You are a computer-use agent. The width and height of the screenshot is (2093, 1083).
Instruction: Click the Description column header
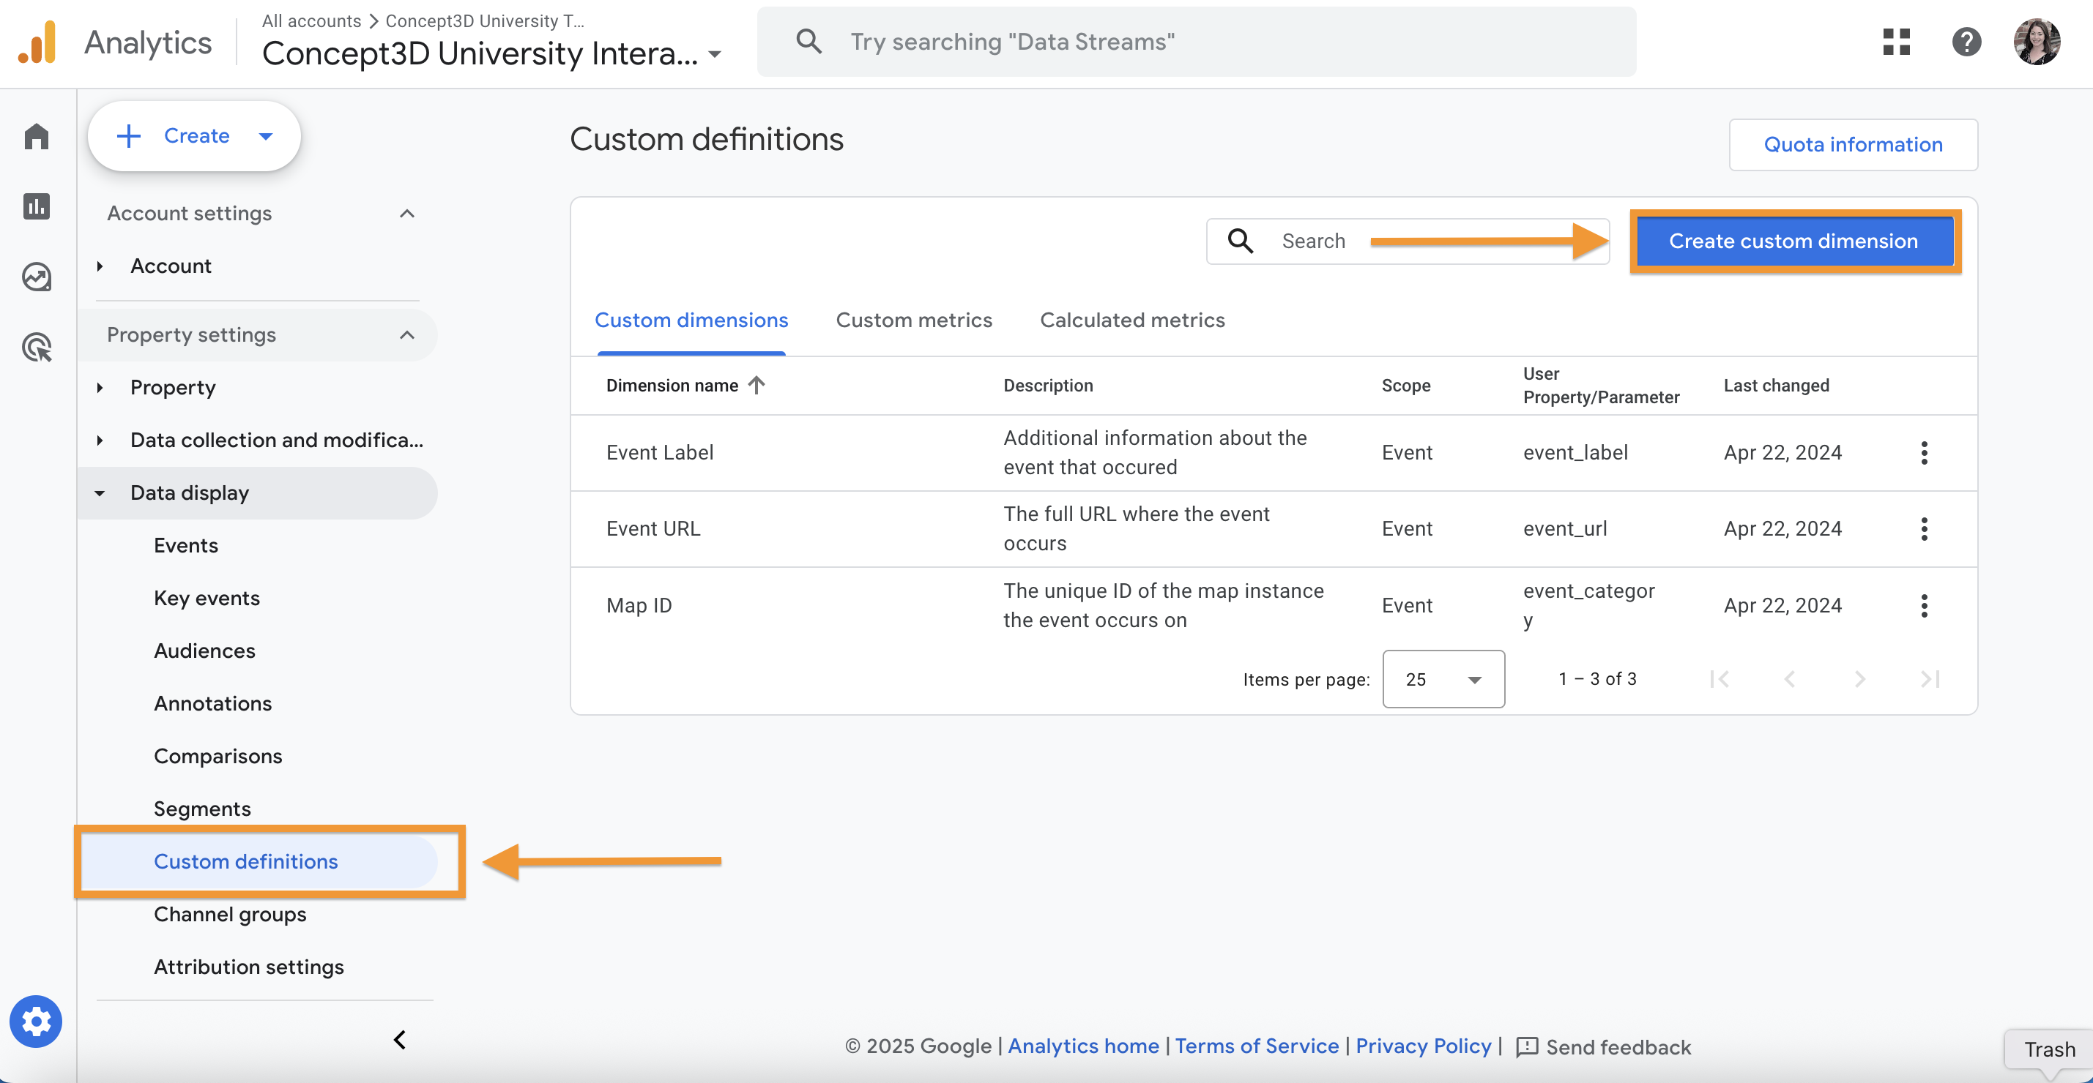1048,386
